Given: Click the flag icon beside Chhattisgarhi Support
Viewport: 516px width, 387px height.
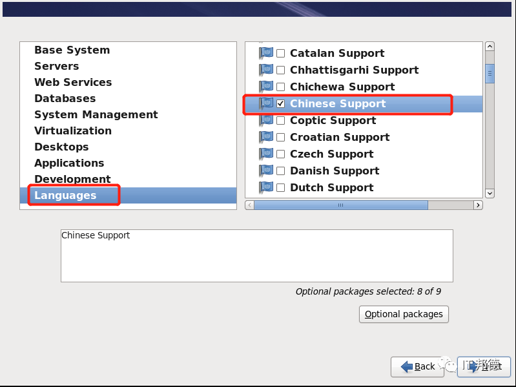Looking at the screenshot, I should tap(266, 69).
